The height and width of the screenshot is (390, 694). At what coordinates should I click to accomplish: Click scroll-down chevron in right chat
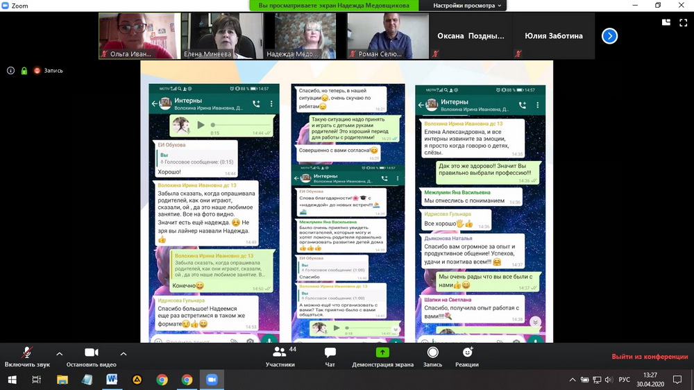(535, 322)
